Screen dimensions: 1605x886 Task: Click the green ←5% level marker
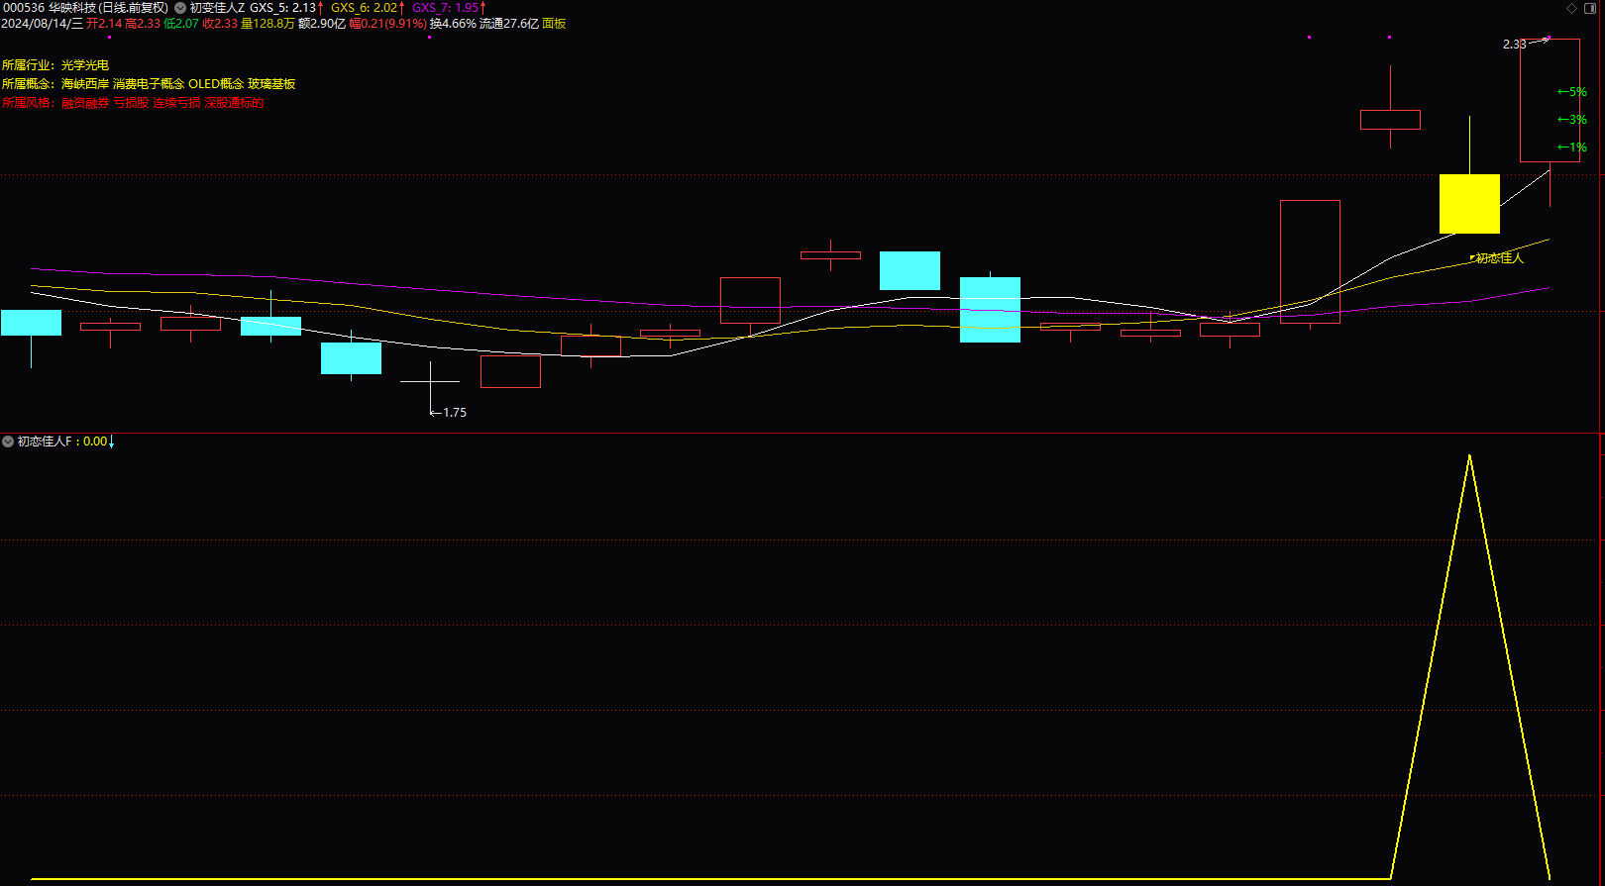click(x=1572, y=92)
